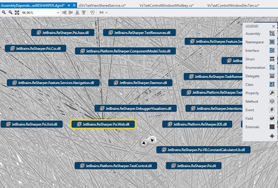
Task: Switch to sSVsTextViewSharedService.cs tab
Action: (x=102, y=5)
